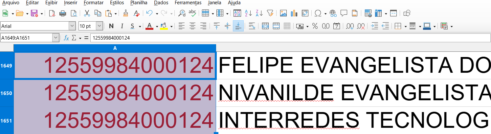Viewport: 491px width, 134px height.
Task: Open the Font Name Arial dropdown
Action: (x=72, y=26)
